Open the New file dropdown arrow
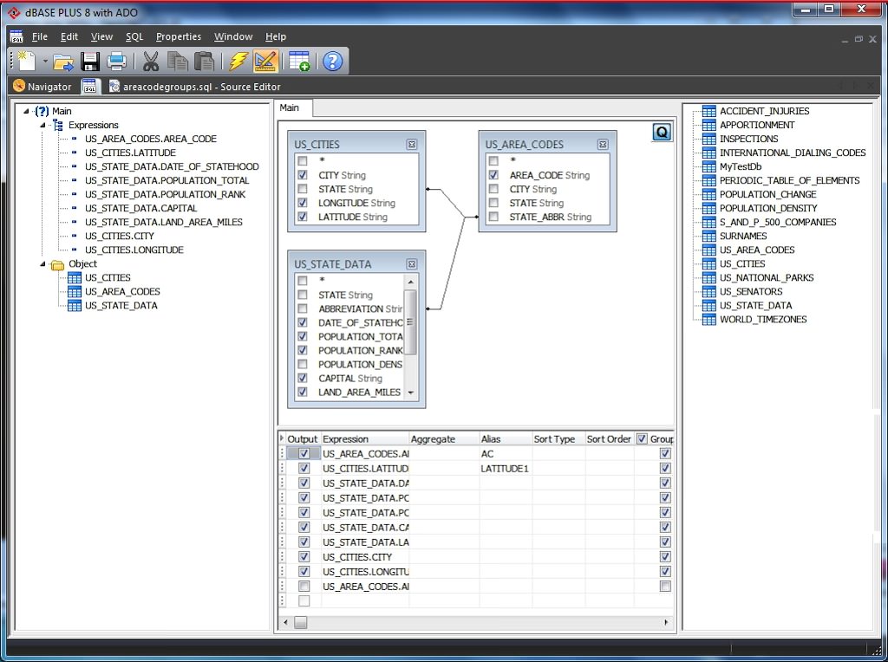 click(x=45, y=62)
